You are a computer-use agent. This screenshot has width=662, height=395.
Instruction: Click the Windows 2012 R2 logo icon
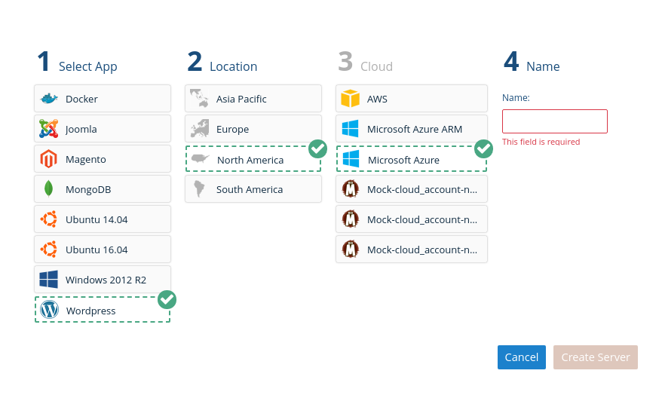tap(48, 280)
